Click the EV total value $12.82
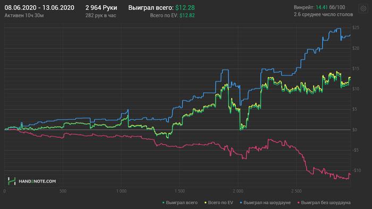Image resolution: width=372 pixels, height=209 pixels. pyautogui.click(x=187, y=15)
